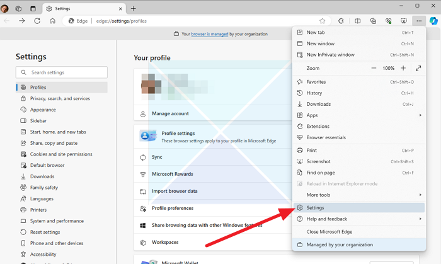Choose Find on page menu item
The height and width of the screenshot is (264, 441).
point(359,173)
